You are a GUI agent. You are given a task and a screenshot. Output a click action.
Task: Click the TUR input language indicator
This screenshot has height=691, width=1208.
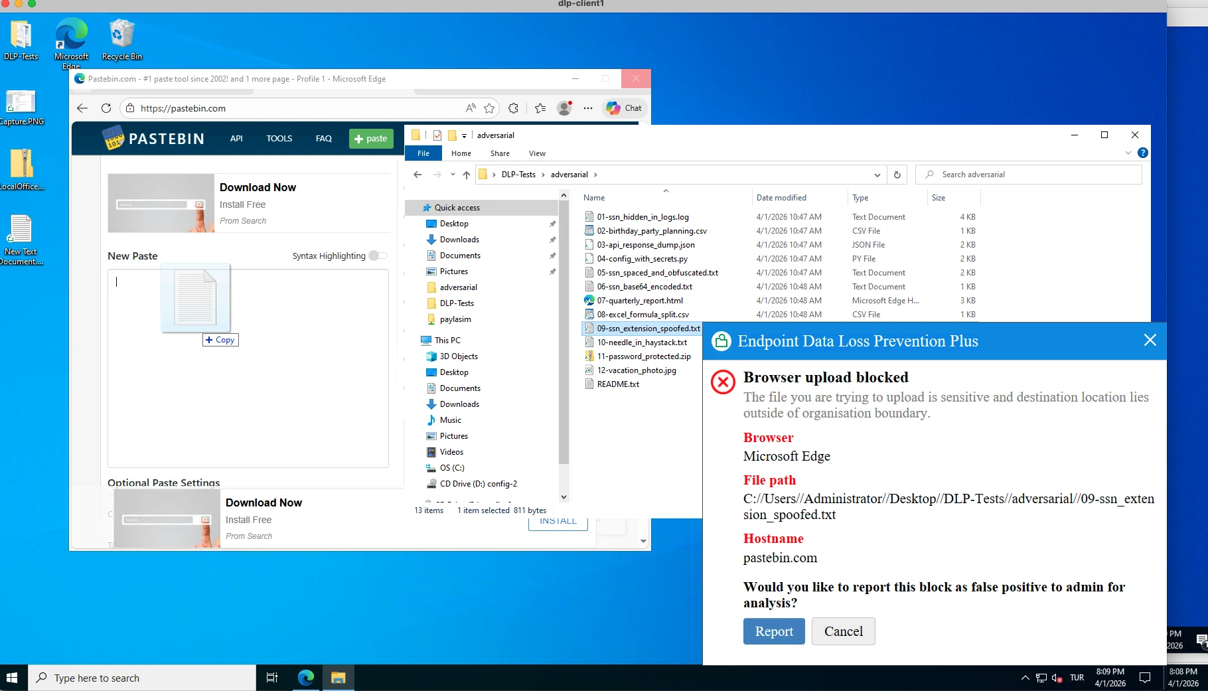point(1077,678)
